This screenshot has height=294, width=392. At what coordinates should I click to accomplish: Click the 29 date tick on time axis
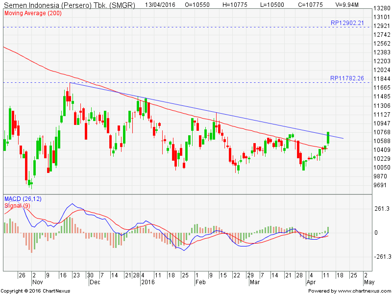click(250, 275)
